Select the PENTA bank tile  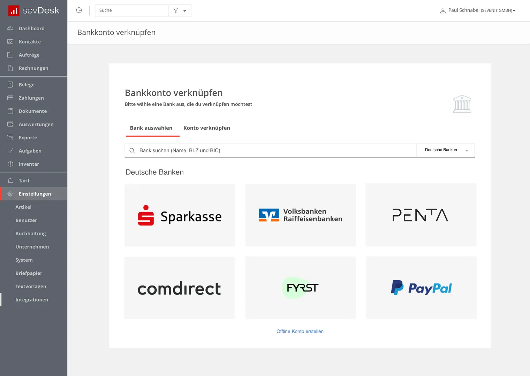pyautogui.click(x=421, y=215)
